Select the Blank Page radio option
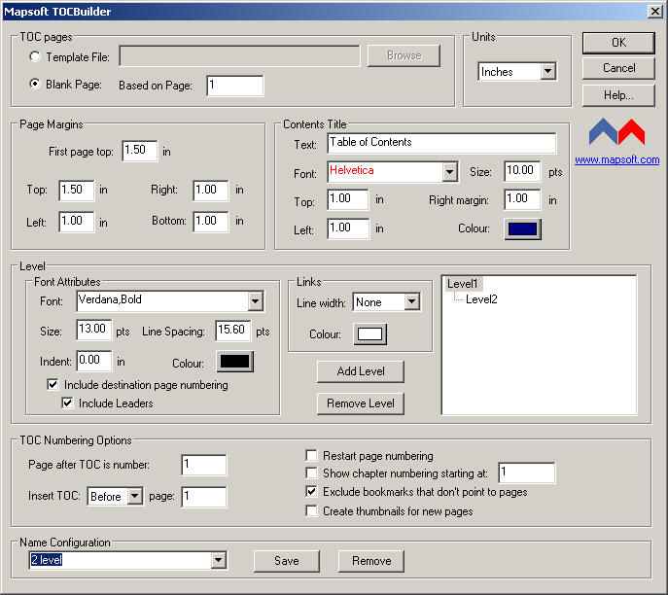The width and height of the screenshot is (668, 595). (36, 85)
